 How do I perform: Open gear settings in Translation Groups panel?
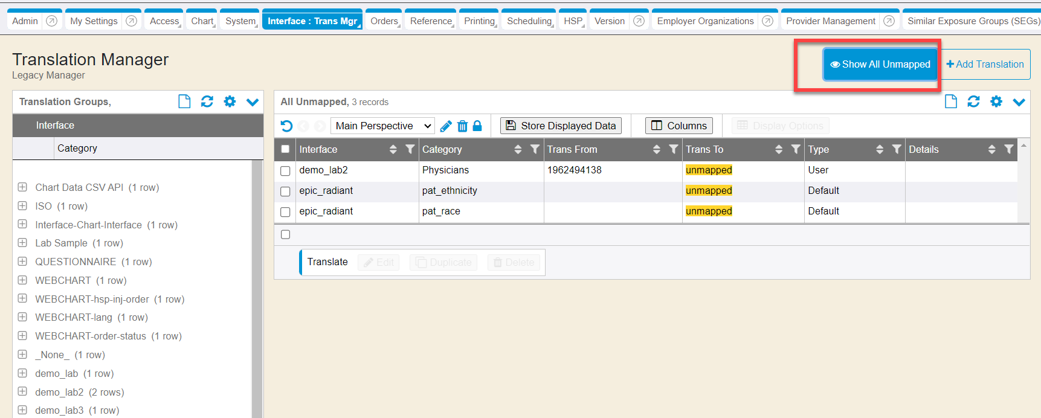coord(230,101)
